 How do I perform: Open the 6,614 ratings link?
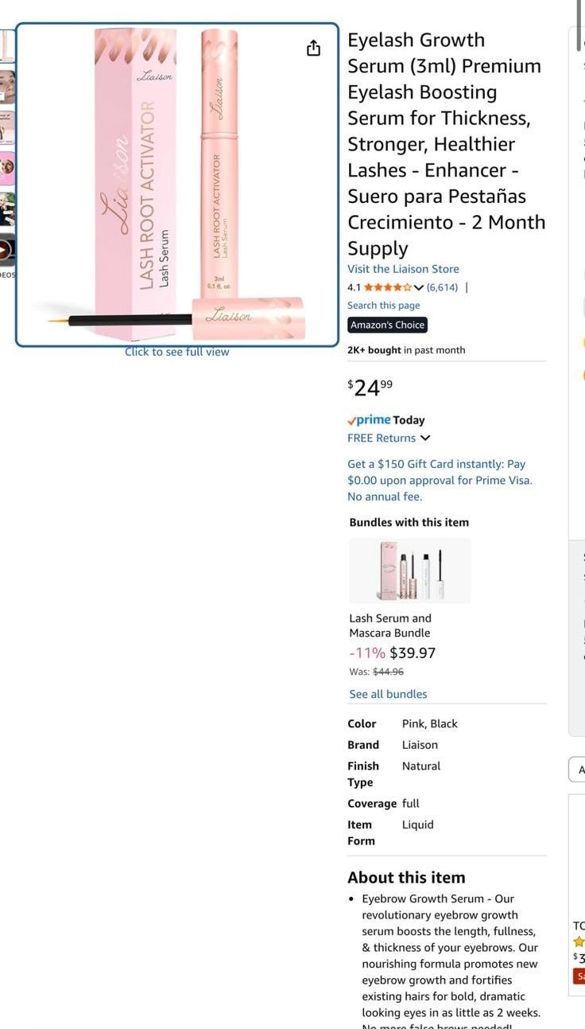442,287
